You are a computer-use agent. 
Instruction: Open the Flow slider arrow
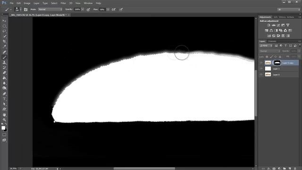[108, 9]
